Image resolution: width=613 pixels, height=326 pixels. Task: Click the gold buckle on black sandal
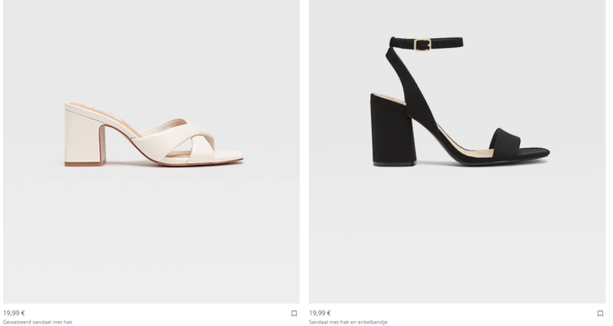pos(422,45)
